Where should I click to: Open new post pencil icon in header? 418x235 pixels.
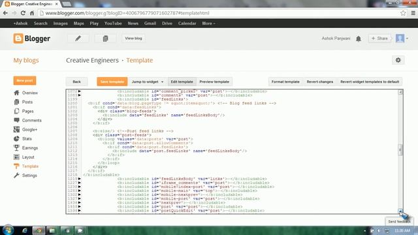pyautogui.click(x=78, y=39)
